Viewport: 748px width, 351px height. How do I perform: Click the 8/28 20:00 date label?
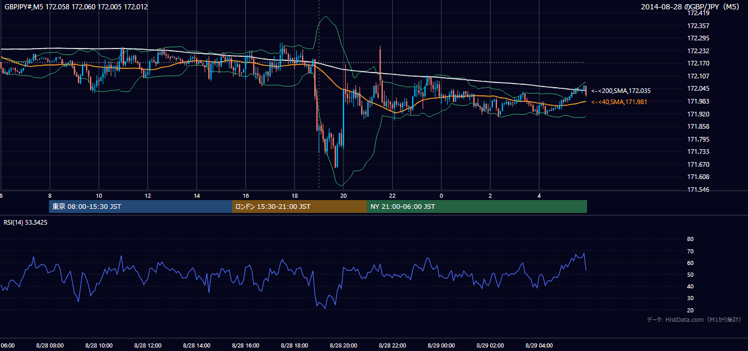[x=344, y=345]
